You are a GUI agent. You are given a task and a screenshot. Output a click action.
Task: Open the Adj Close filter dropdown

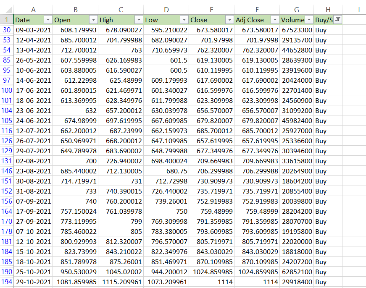[274, 20]
